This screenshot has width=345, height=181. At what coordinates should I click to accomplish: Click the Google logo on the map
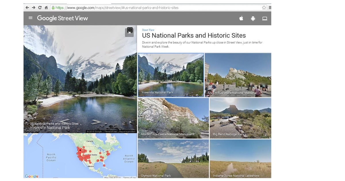tap(32, 176)
